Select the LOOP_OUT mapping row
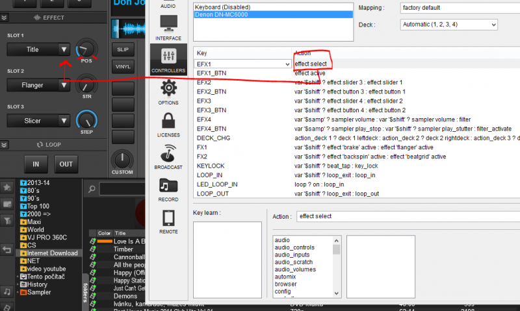The width and height of the screenshot is (520, 311). click(357, 193)
